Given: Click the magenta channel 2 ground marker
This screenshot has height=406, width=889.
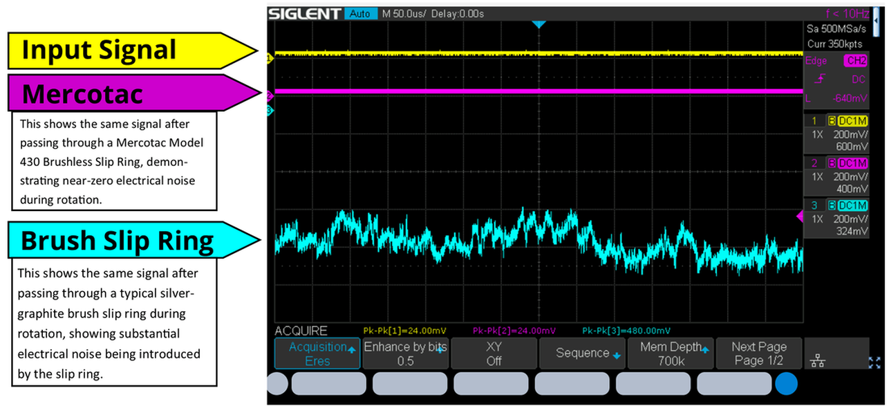Looking at the screenshot, I should (270, 95).
